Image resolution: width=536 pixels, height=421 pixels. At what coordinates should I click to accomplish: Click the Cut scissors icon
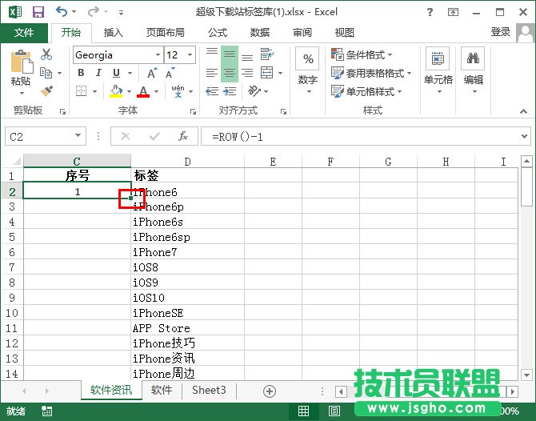click(x=46, y=54)
